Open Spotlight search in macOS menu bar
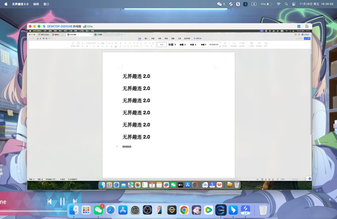The image size is (337, 219). pos(286,4)
